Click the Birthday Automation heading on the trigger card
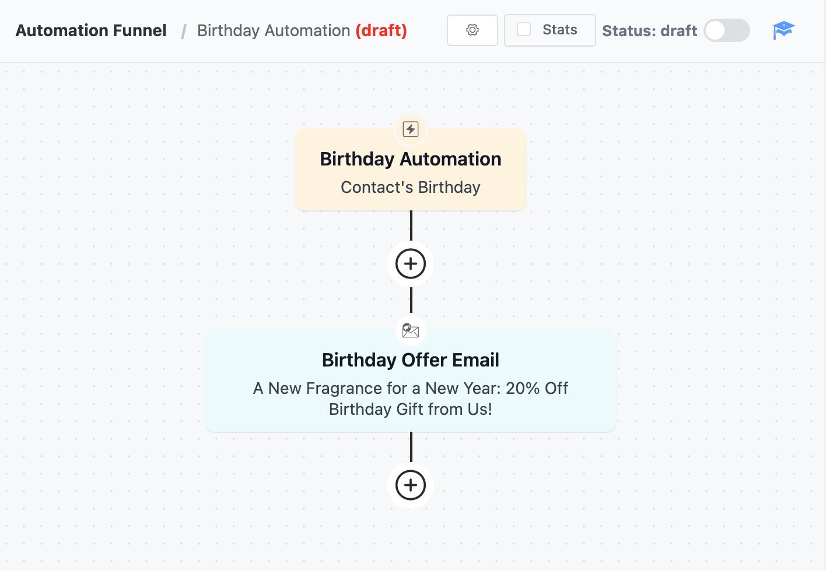Image resolution: width=826 pixels, height=571 pixels. click(x=410, y=158)
